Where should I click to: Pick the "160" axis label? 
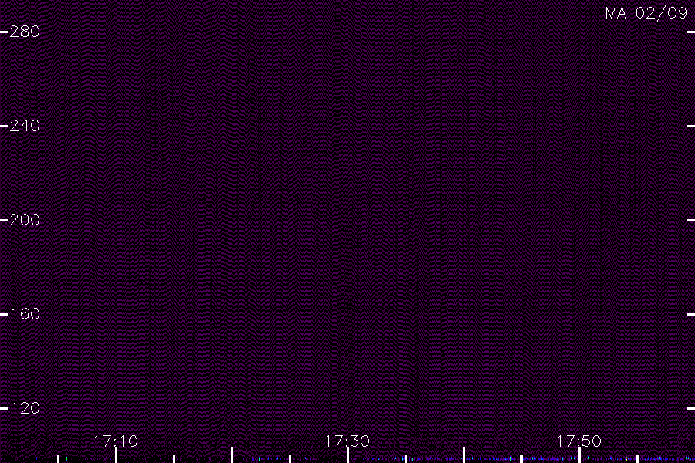click(25, 314)
